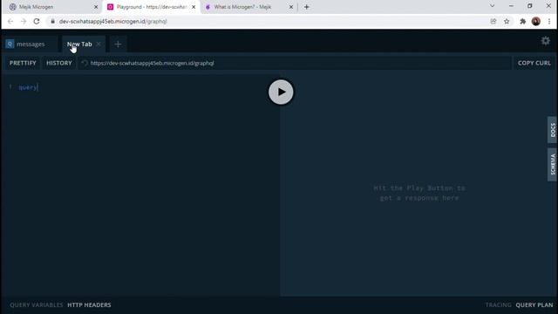Show the QUERY PLAN pane
Screen dimensions: 558x314
534,304
